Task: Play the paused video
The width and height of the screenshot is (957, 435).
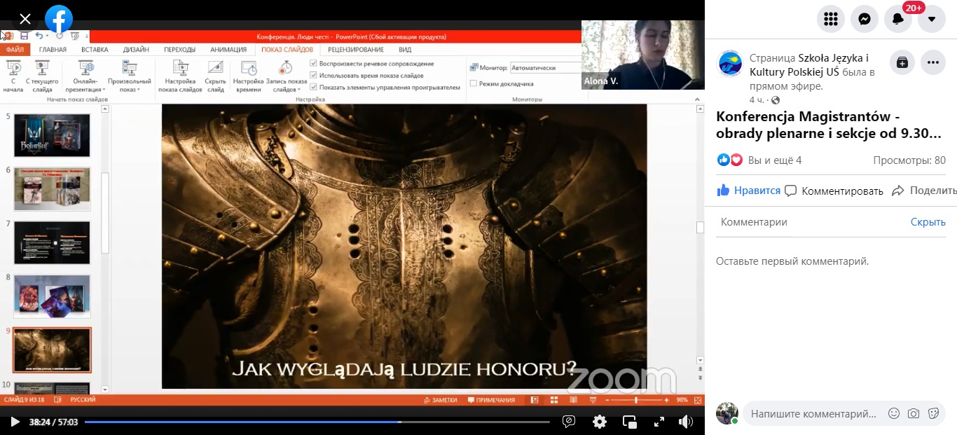Action: (x=15, y=422)
